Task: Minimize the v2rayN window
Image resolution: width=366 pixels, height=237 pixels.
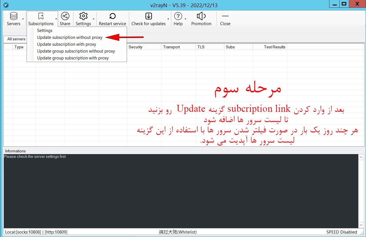Action: click(x=334, y=4)
